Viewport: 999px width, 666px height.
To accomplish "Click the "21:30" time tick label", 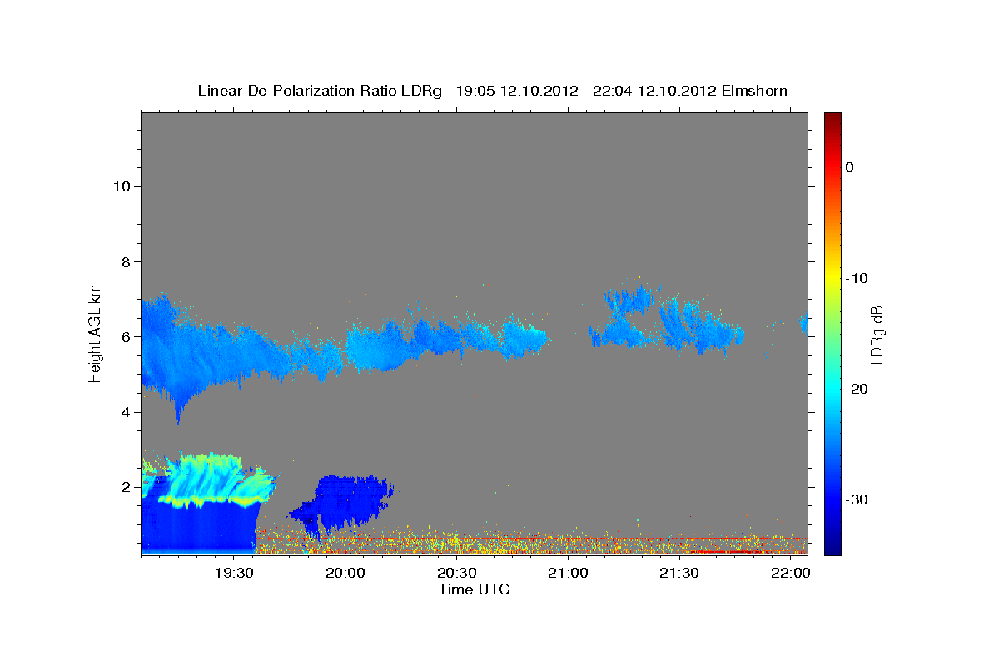I will pyautogui.click(x=679, y=573).
